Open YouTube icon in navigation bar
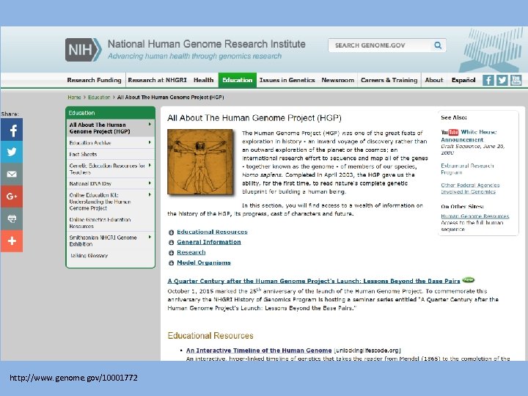 point(516,80)
